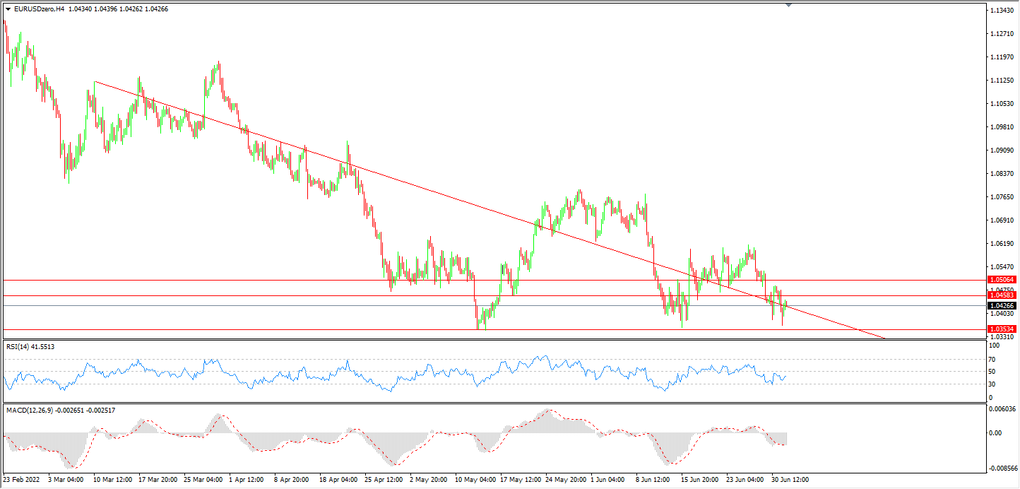The image size is (1020, 489).
Task: Click the RSI scale 30 level label
Action: [992, 384]
